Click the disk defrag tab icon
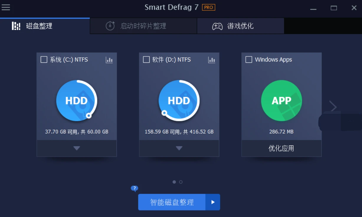Screen dimensions: 362x217 coord(16,26)
